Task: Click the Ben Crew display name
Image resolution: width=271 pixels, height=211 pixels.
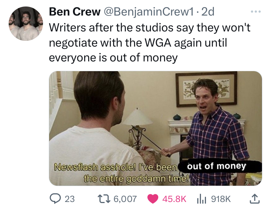Action: click(x=75, y=12)
